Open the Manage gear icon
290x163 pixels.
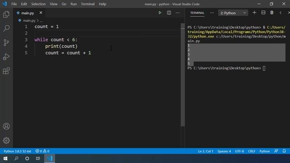pos(6,140)
